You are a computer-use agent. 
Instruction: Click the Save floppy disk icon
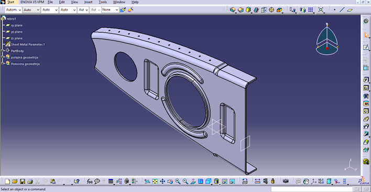pos(22,182)
